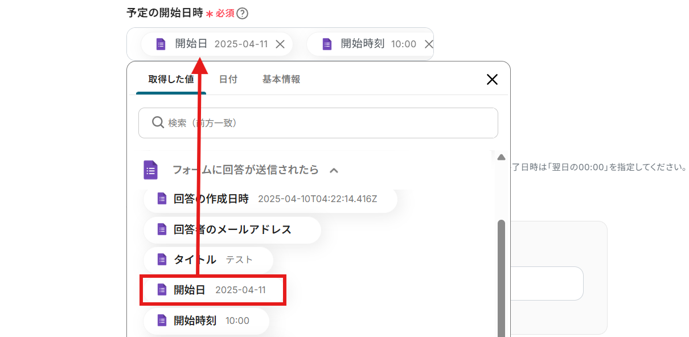
Task: Click the magnifier icon in search box
Action: point(158,122)
